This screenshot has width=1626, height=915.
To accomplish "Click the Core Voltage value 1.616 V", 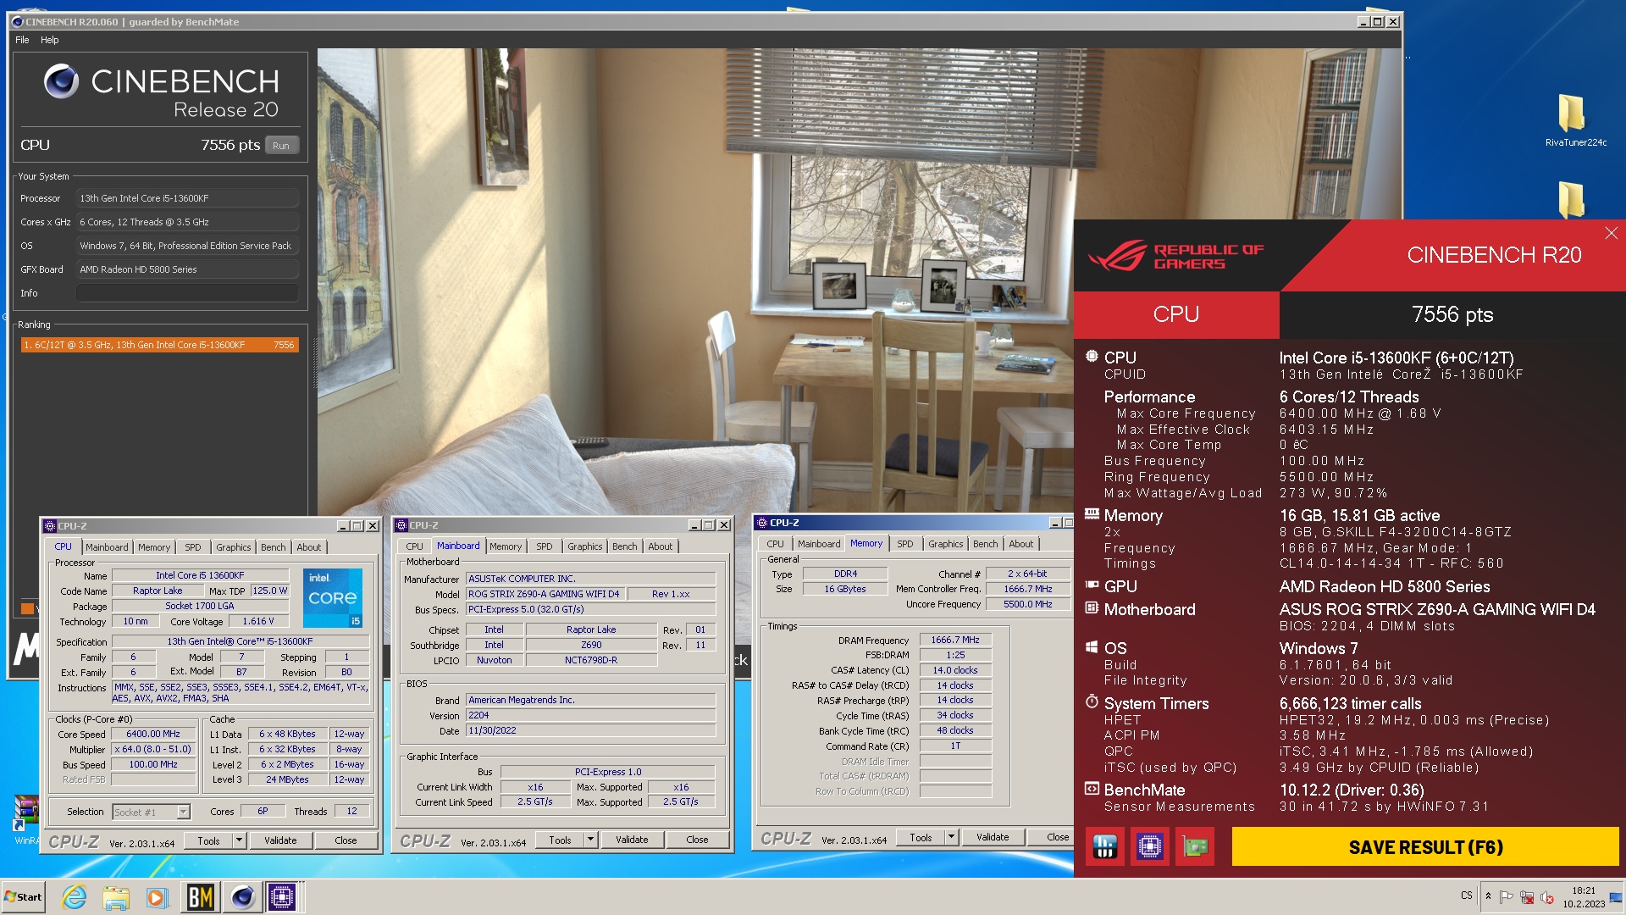I will point(258,621).
